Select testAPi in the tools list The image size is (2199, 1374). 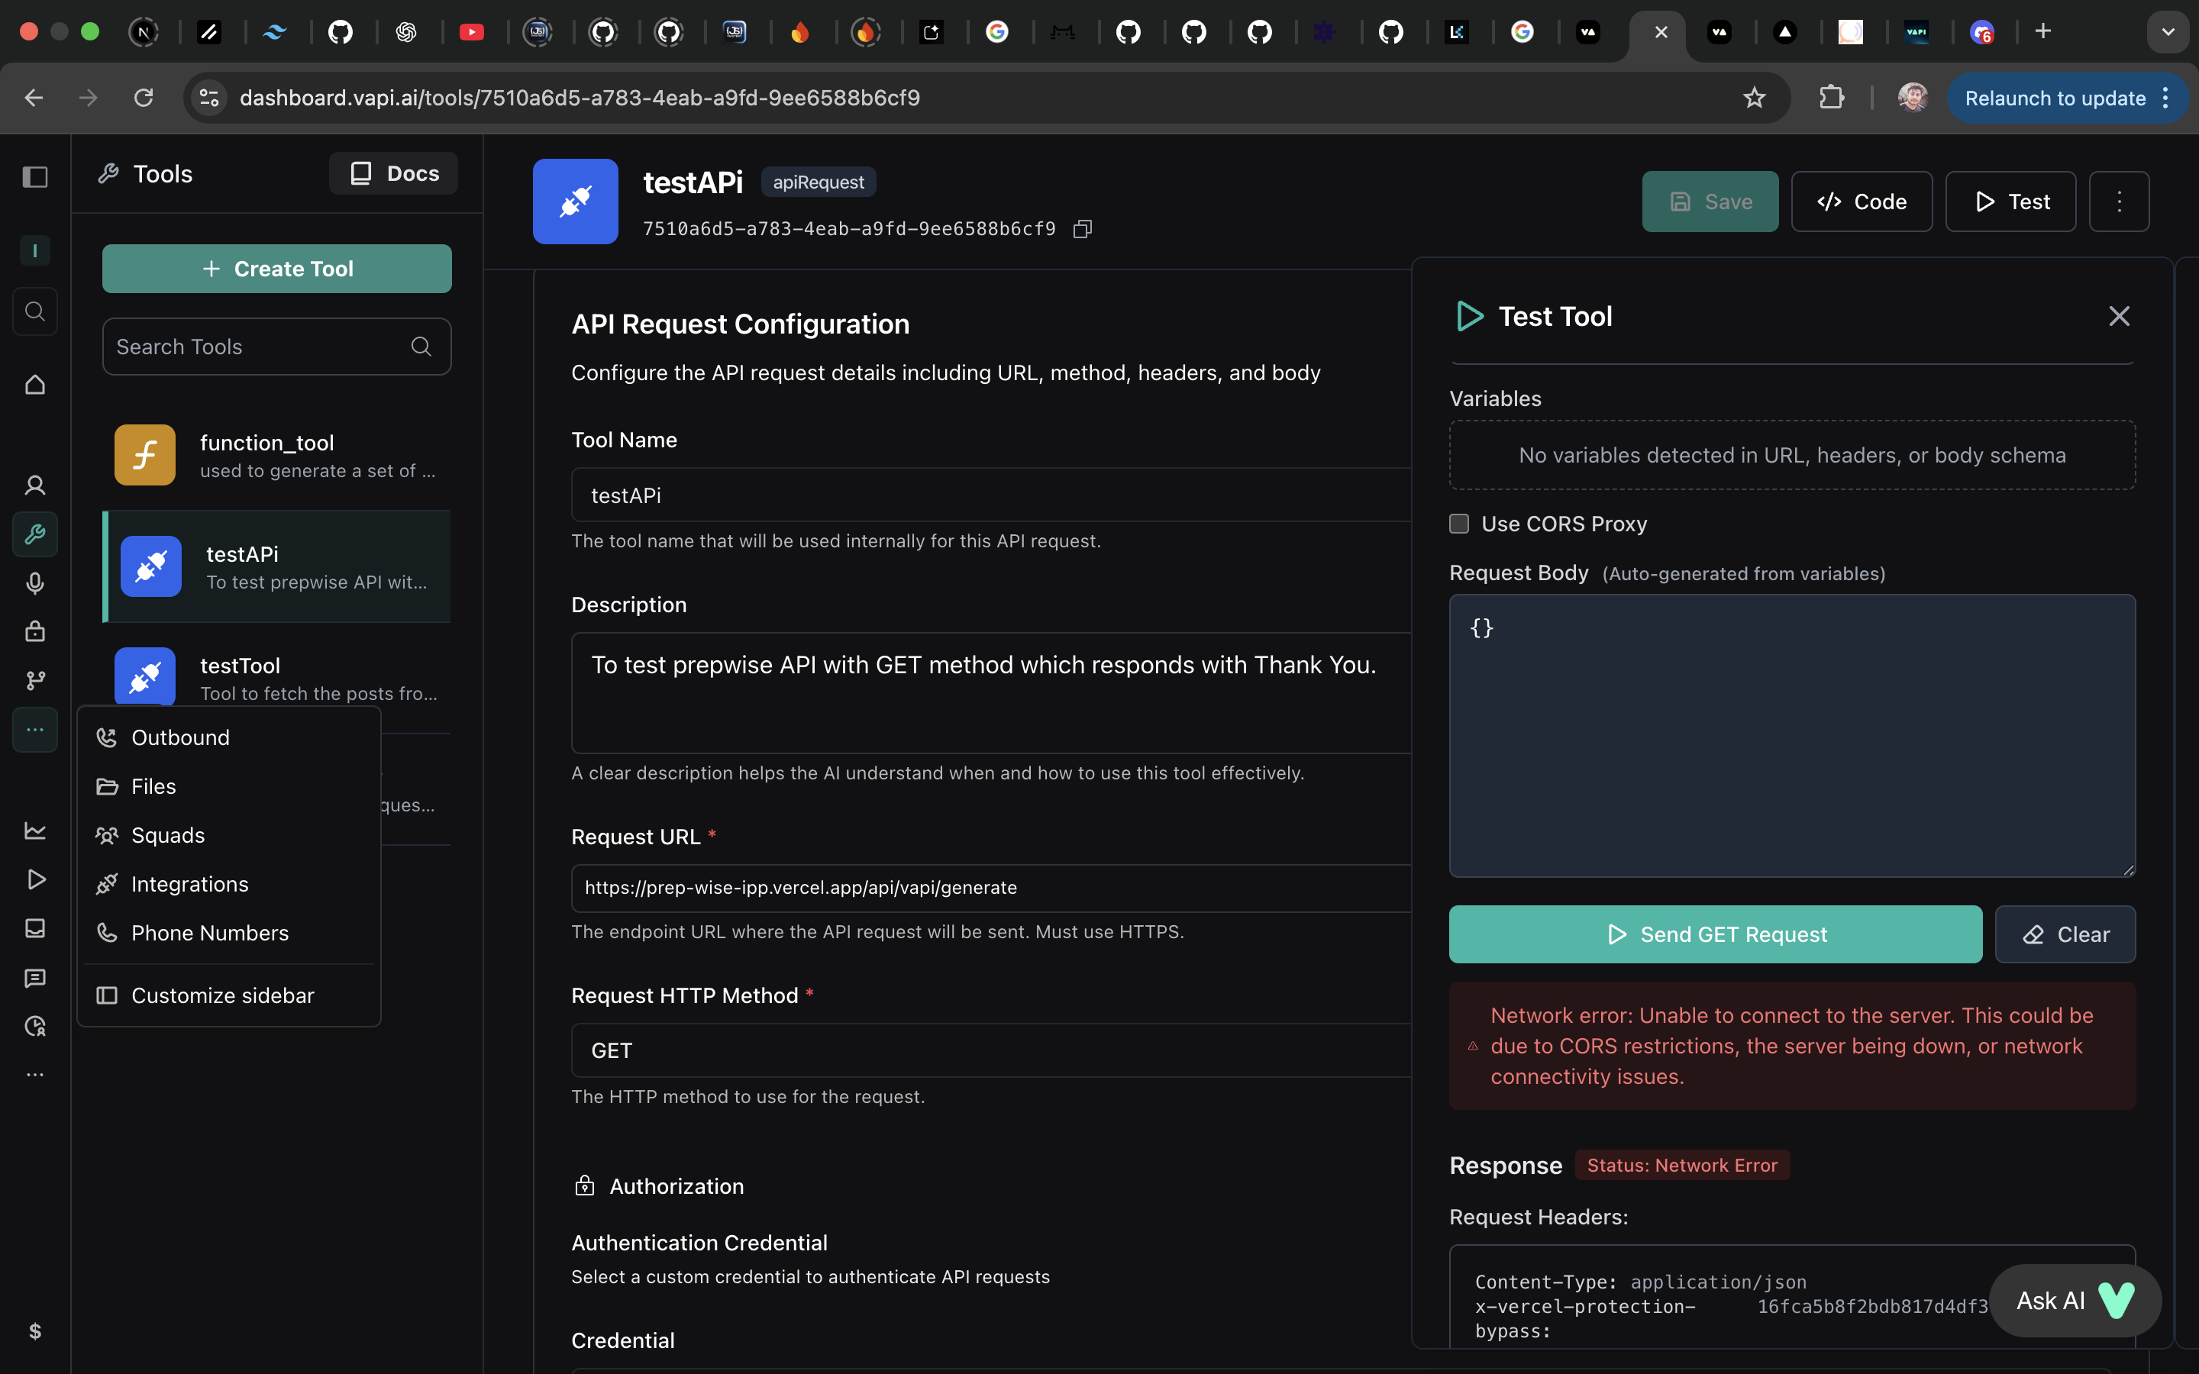pos(277,567)
